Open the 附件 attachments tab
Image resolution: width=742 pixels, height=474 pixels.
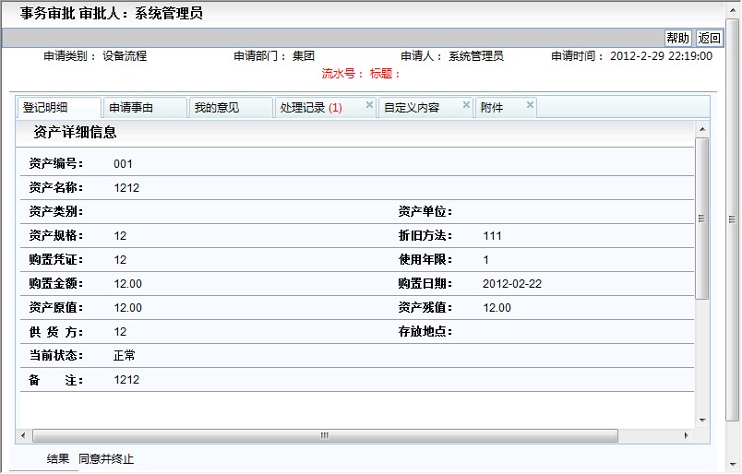[x=493, y=108]
